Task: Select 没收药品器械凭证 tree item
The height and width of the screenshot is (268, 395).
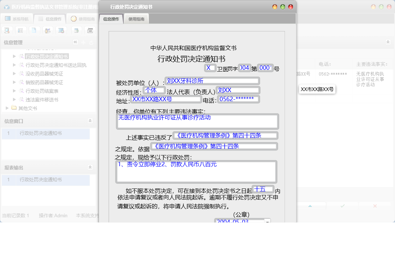Action: [x=44, y=74]
